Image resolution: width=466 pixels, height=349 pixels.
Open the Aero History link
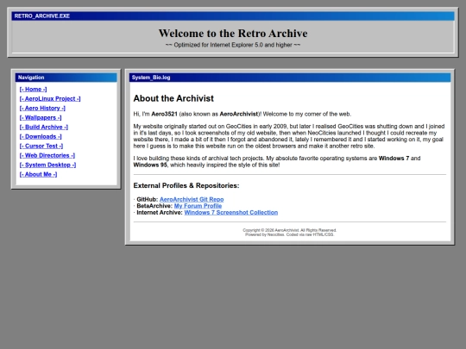click(42, 109)
